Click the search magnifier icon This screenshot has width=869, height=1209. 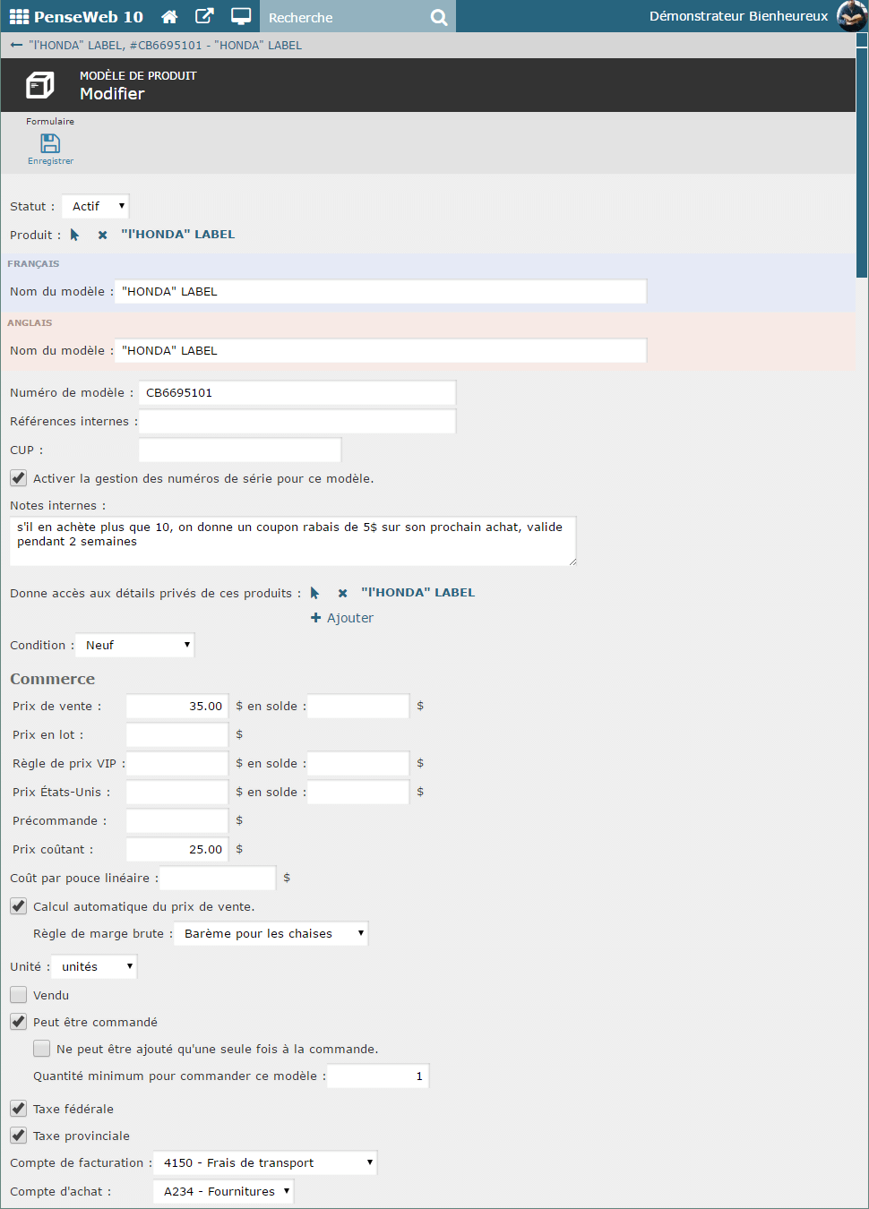click(x=438, y=17)
